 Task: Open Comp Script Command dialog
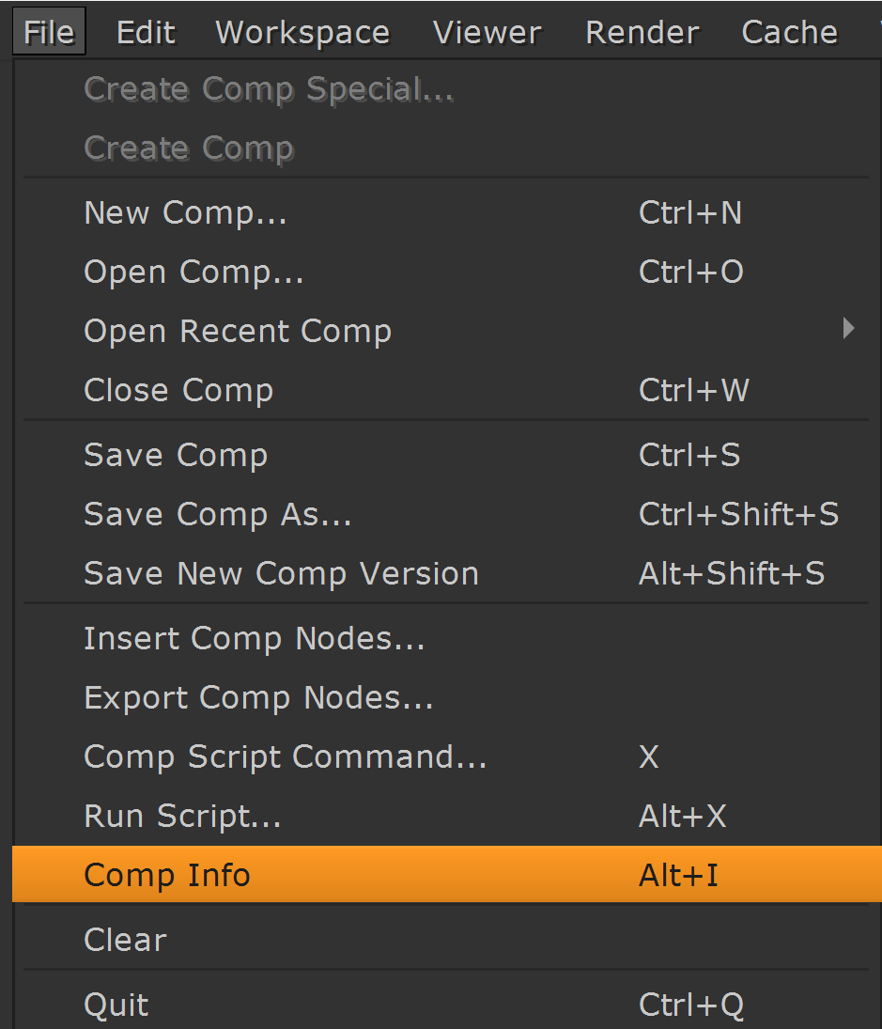pyautogui.click(x=286, y=757)
